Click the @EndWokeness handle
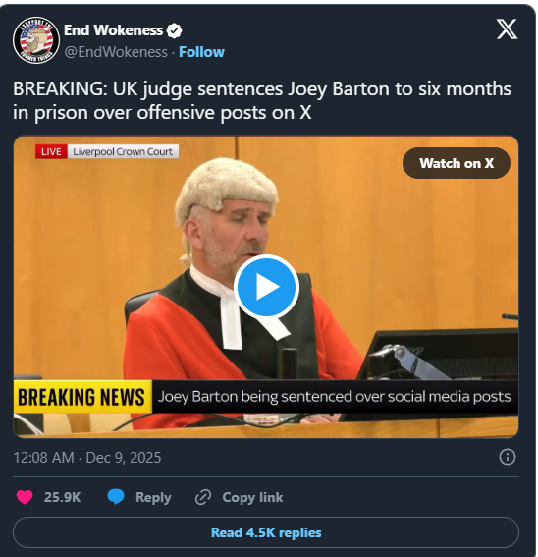The image size is (538, 557). tap(116, 52)
